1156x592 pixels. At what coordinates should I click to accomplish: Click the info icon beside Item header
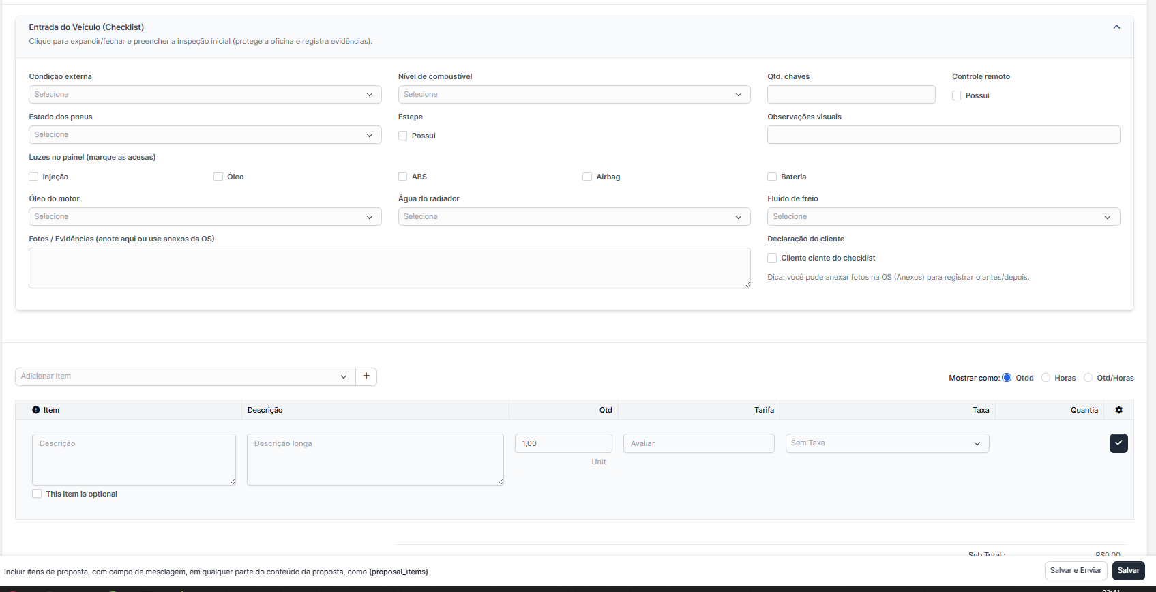click(36, 410)
